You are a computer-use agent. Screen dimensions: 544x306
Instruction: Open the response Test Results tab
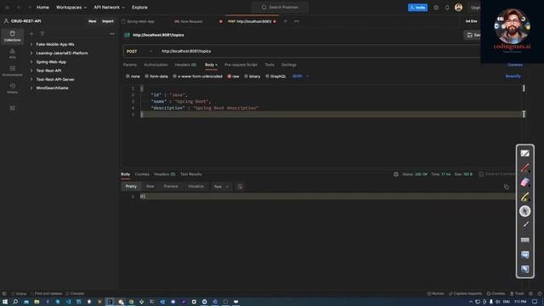tap(190, 174)
